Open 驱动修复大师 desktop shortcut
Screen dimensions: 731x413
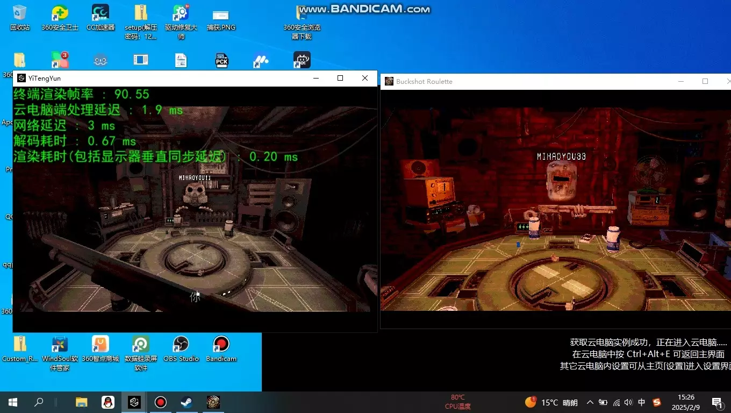tap(181, 22)
